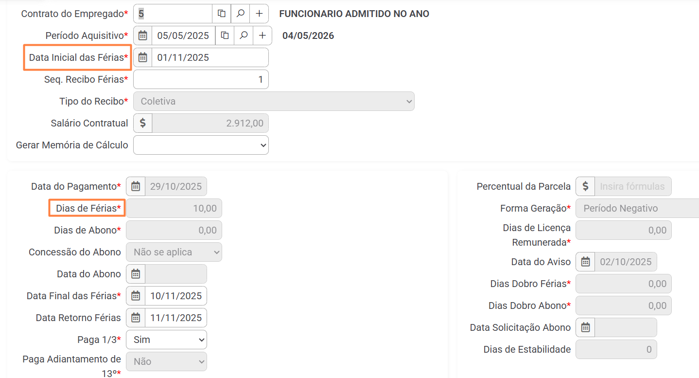Expand Gerar Memória de Cálculo dropdown
This screenshot has width=699, height=378.
[x=201, y=145]
